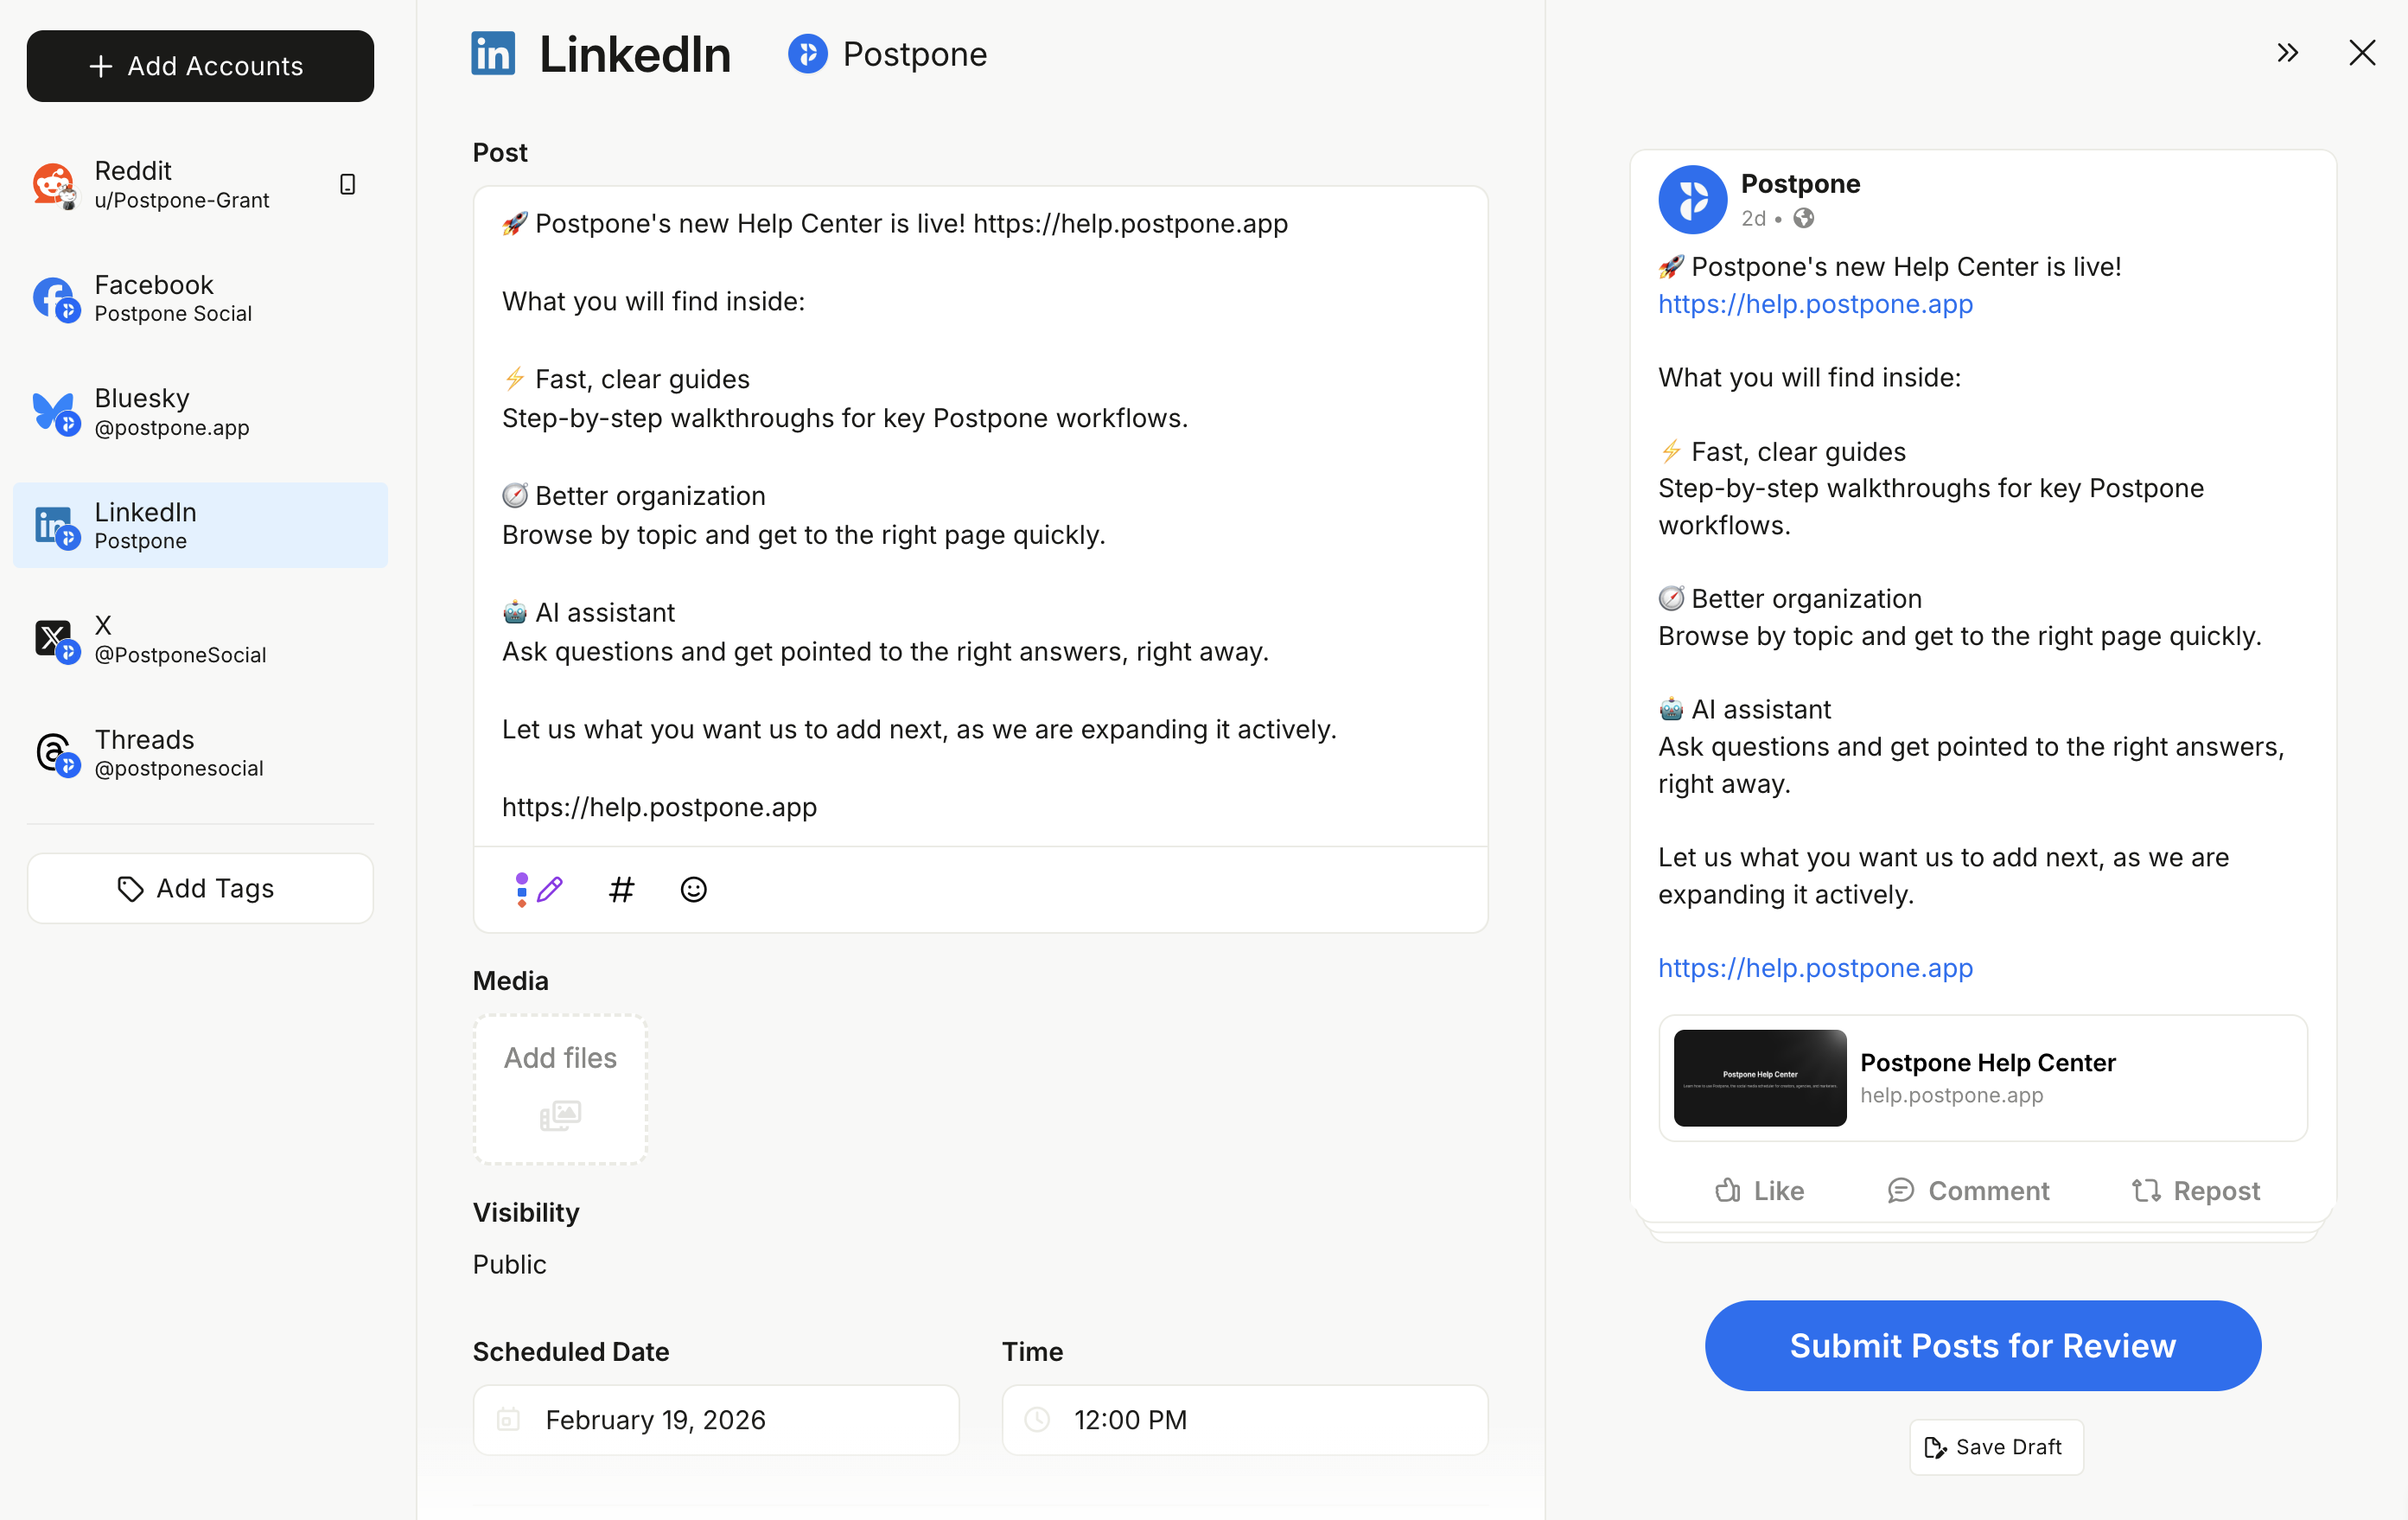Like the LinkedIn post preview
The height and width of the screenshot is (1520, 2408).
(1758, 1190)
